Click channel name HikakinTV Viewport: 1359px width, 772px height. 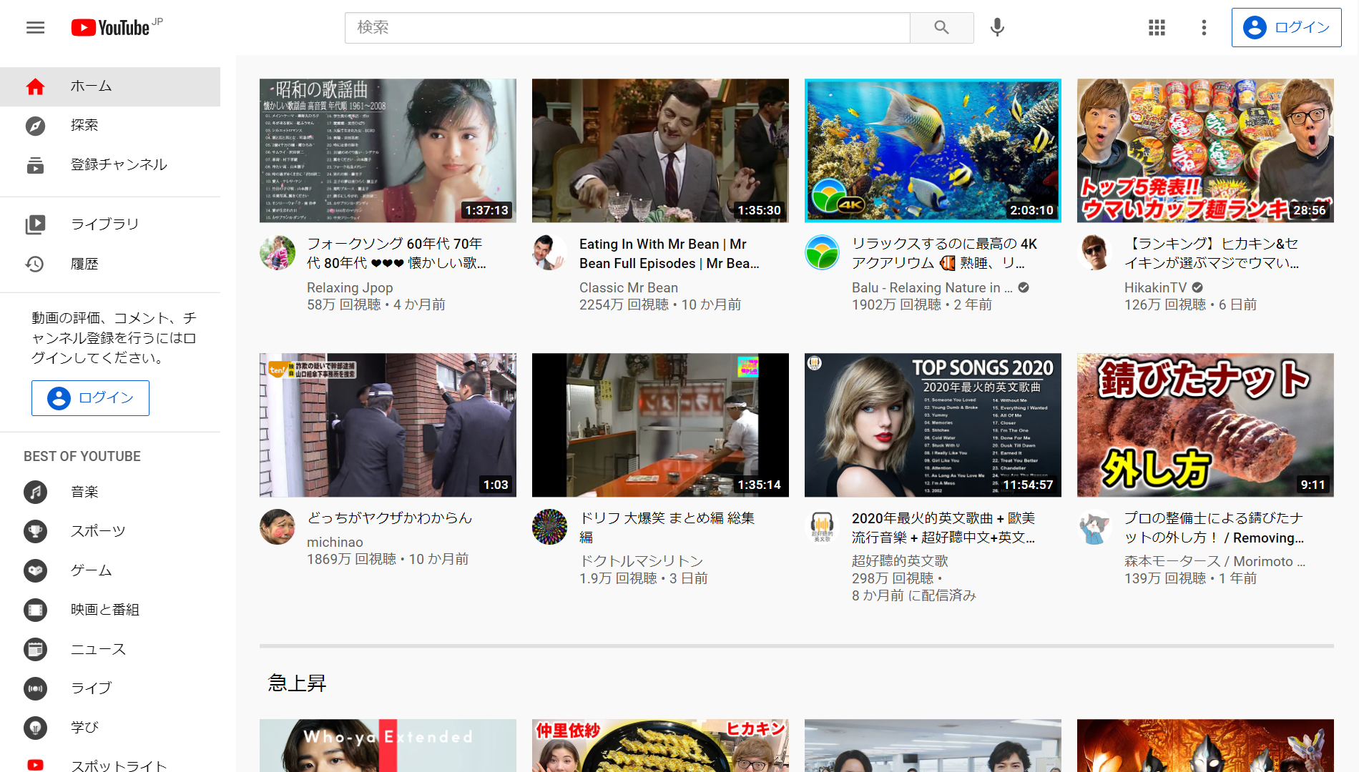pos(1155,287)
